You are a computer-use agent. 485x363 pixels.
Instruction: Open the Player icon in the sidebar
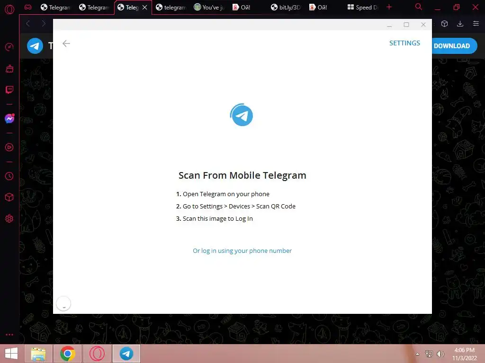[9, 147]
